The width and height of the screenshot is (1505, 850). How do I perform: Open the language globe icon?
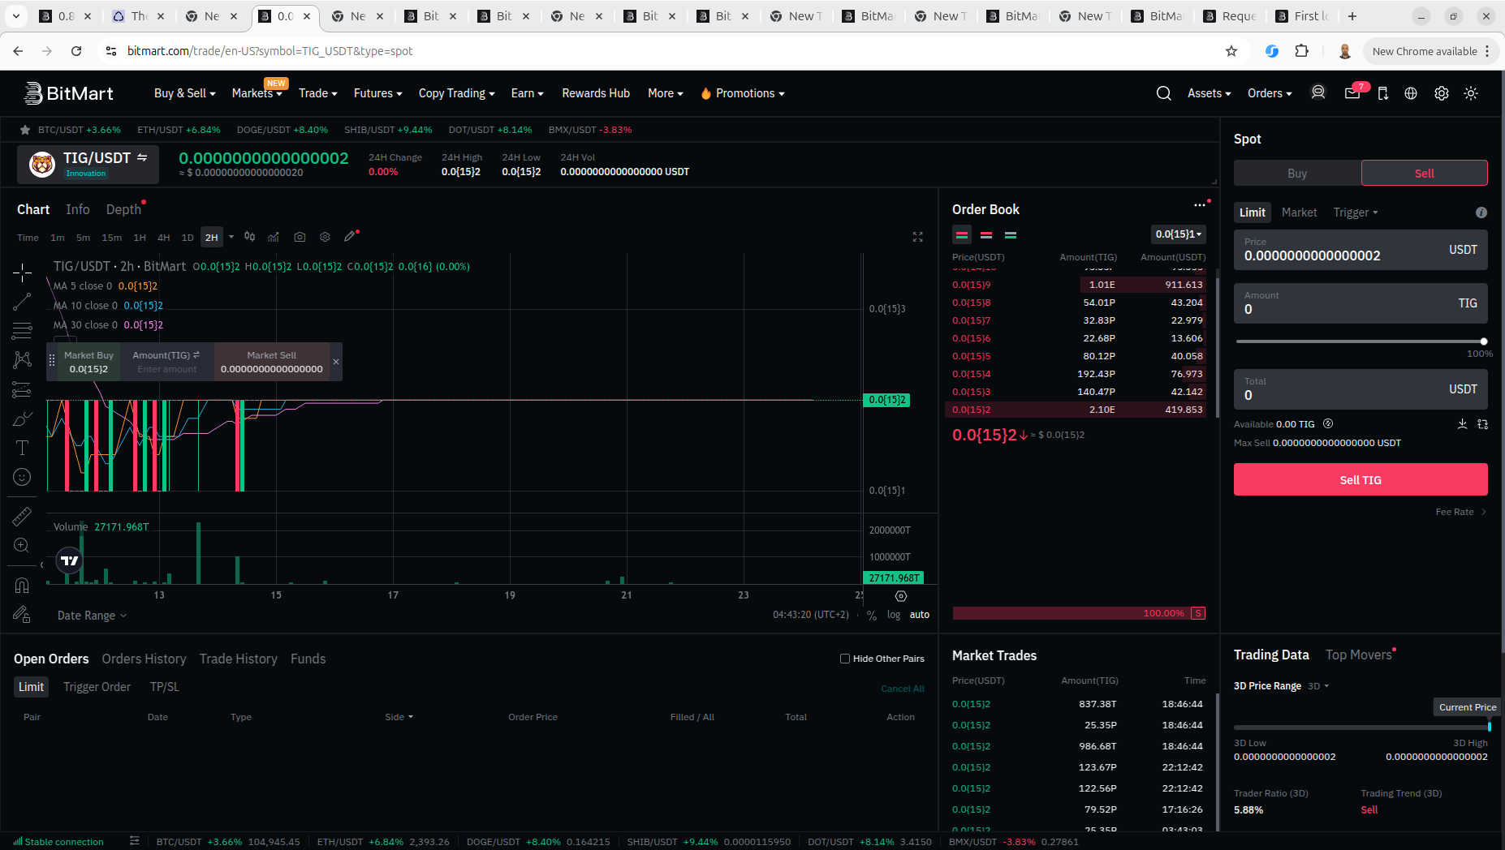tap(1411, 93)
